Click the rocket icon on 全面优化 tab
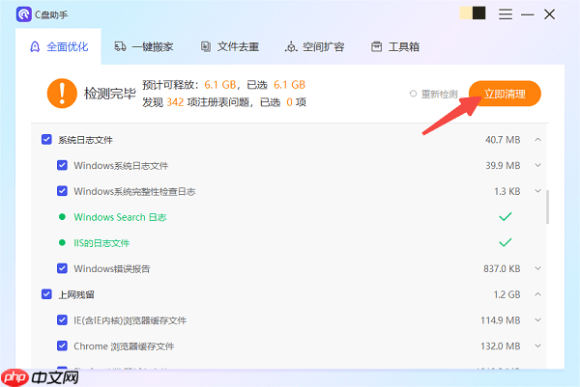The image size is (580, 387). 35,46
